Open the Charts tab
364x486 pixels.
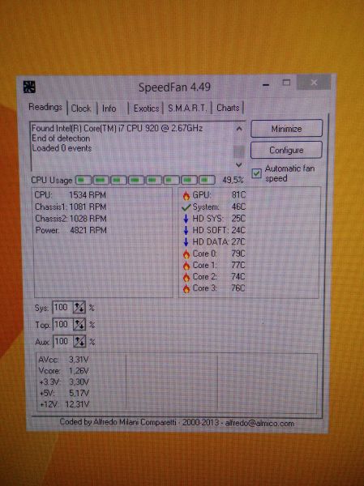pyautogui.click(x=228, y=108)
